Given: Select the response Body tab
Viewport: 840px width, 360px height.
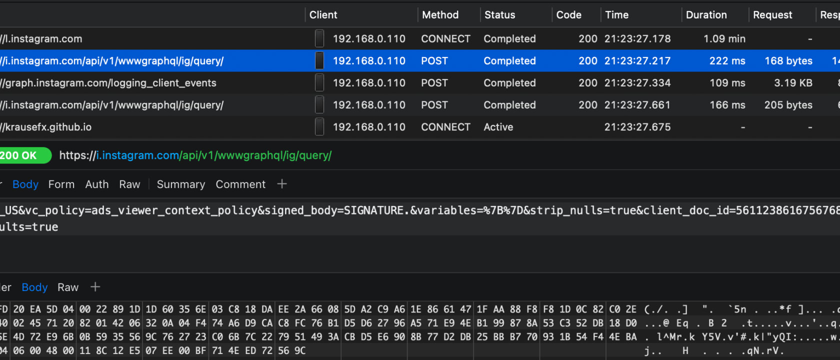Looking at the screenshot, I should pyautogui.click(x=34, y=287).
